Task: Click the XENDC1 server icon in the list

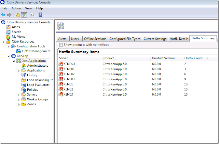Action: (x=60, y=64)
